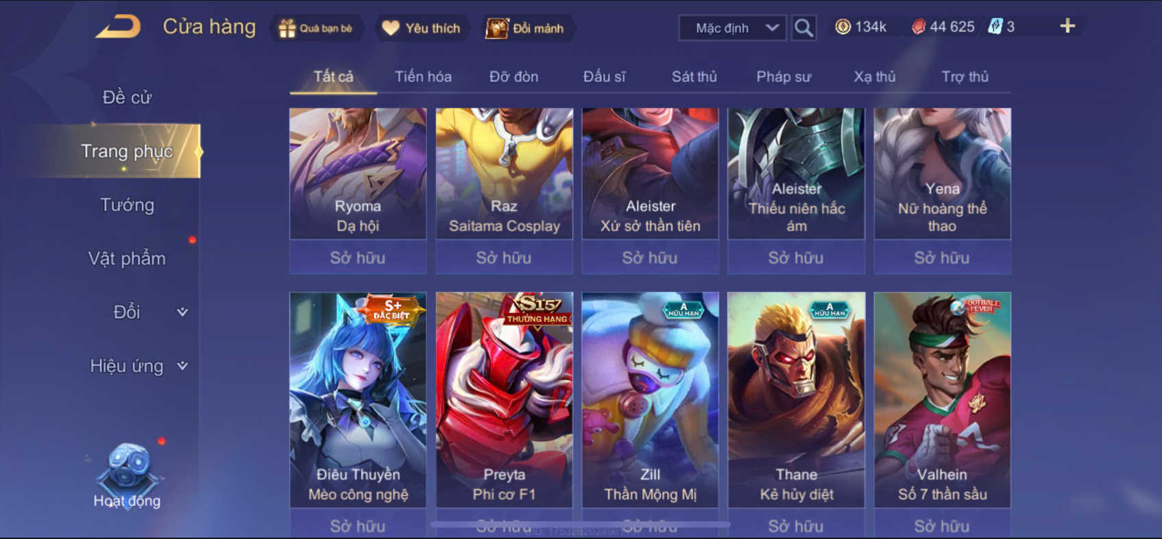Image resolution: width=1162 pixels, height=539 pixels.
Task: Open the Mặc định sort dropdown
Action: [732, 28]
